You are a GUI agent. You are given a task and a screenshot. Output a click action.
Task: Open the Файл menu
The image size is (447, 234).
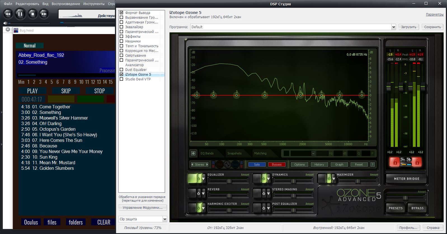coord(8,4)
